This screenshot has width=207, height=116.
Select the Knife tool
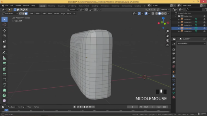point(4,85)
